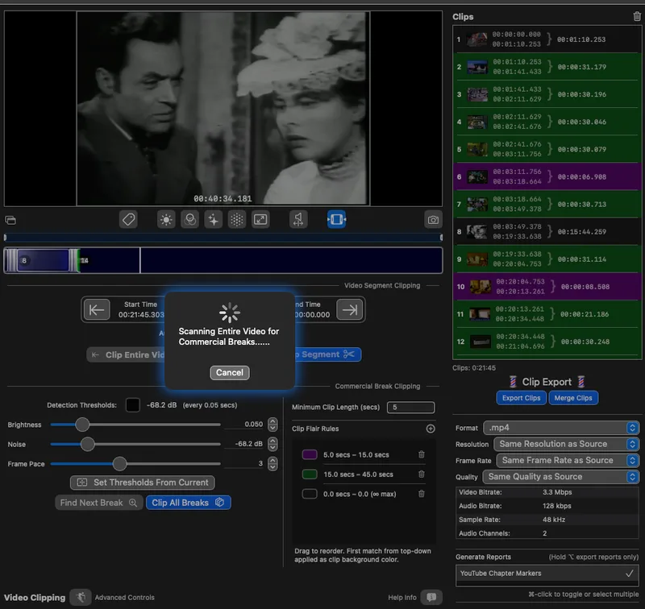This screenshot has width=645, height=609.
Task: Cancel the commercial break scan
Action: [x=230, y=373]
